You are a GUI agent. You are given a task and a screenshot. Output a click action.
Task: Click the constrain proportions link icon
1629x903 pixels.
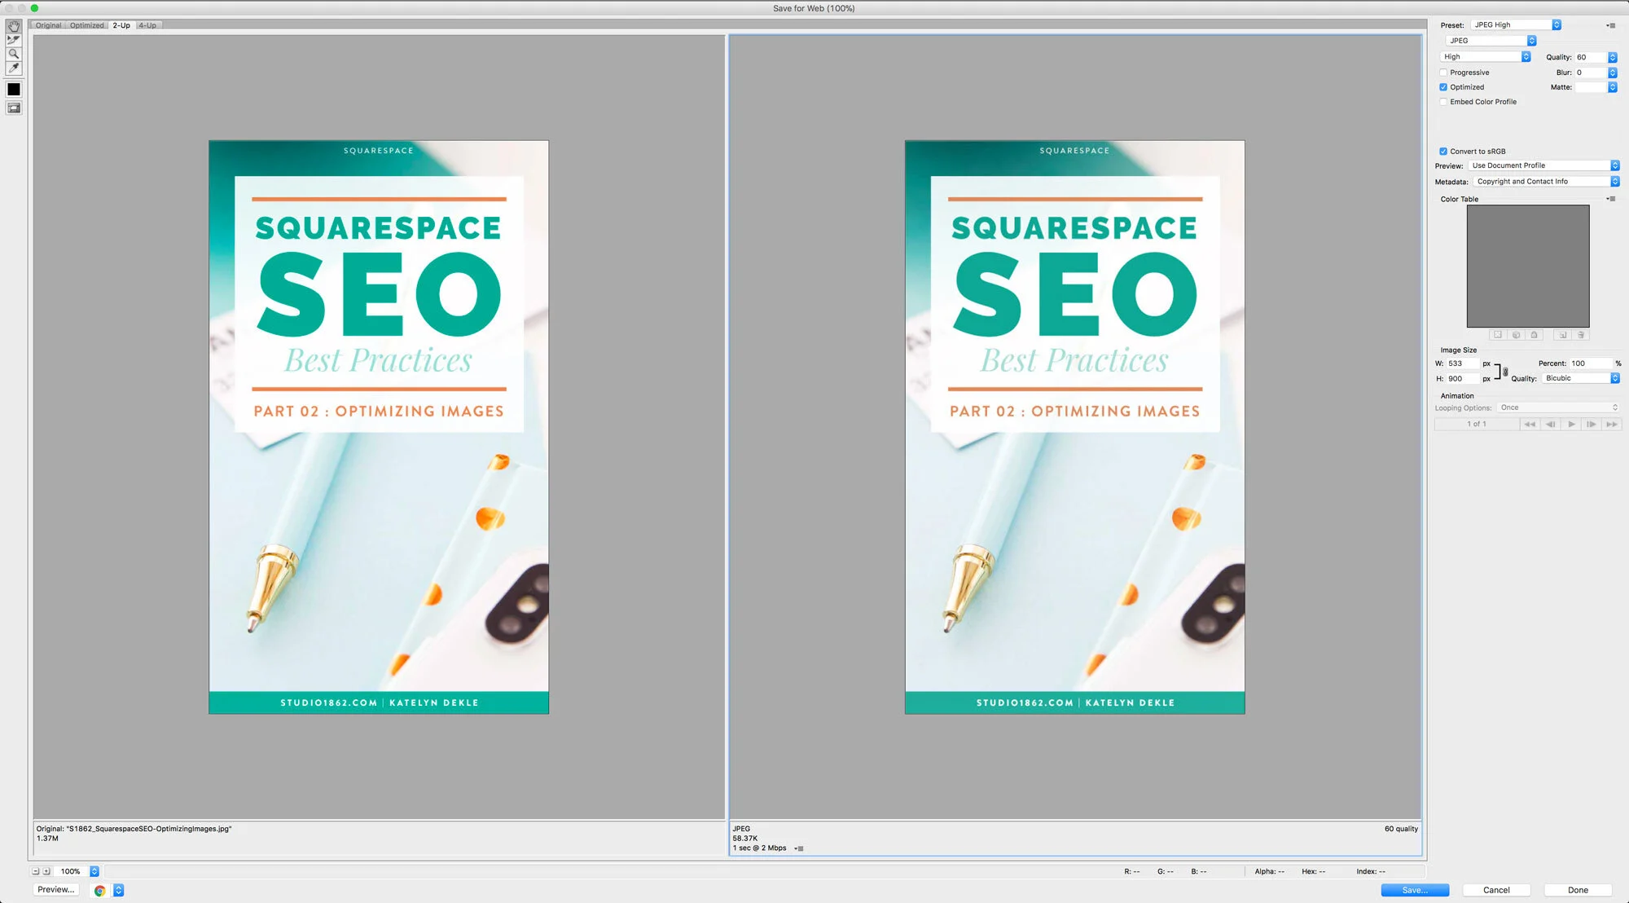[1504, 372]
